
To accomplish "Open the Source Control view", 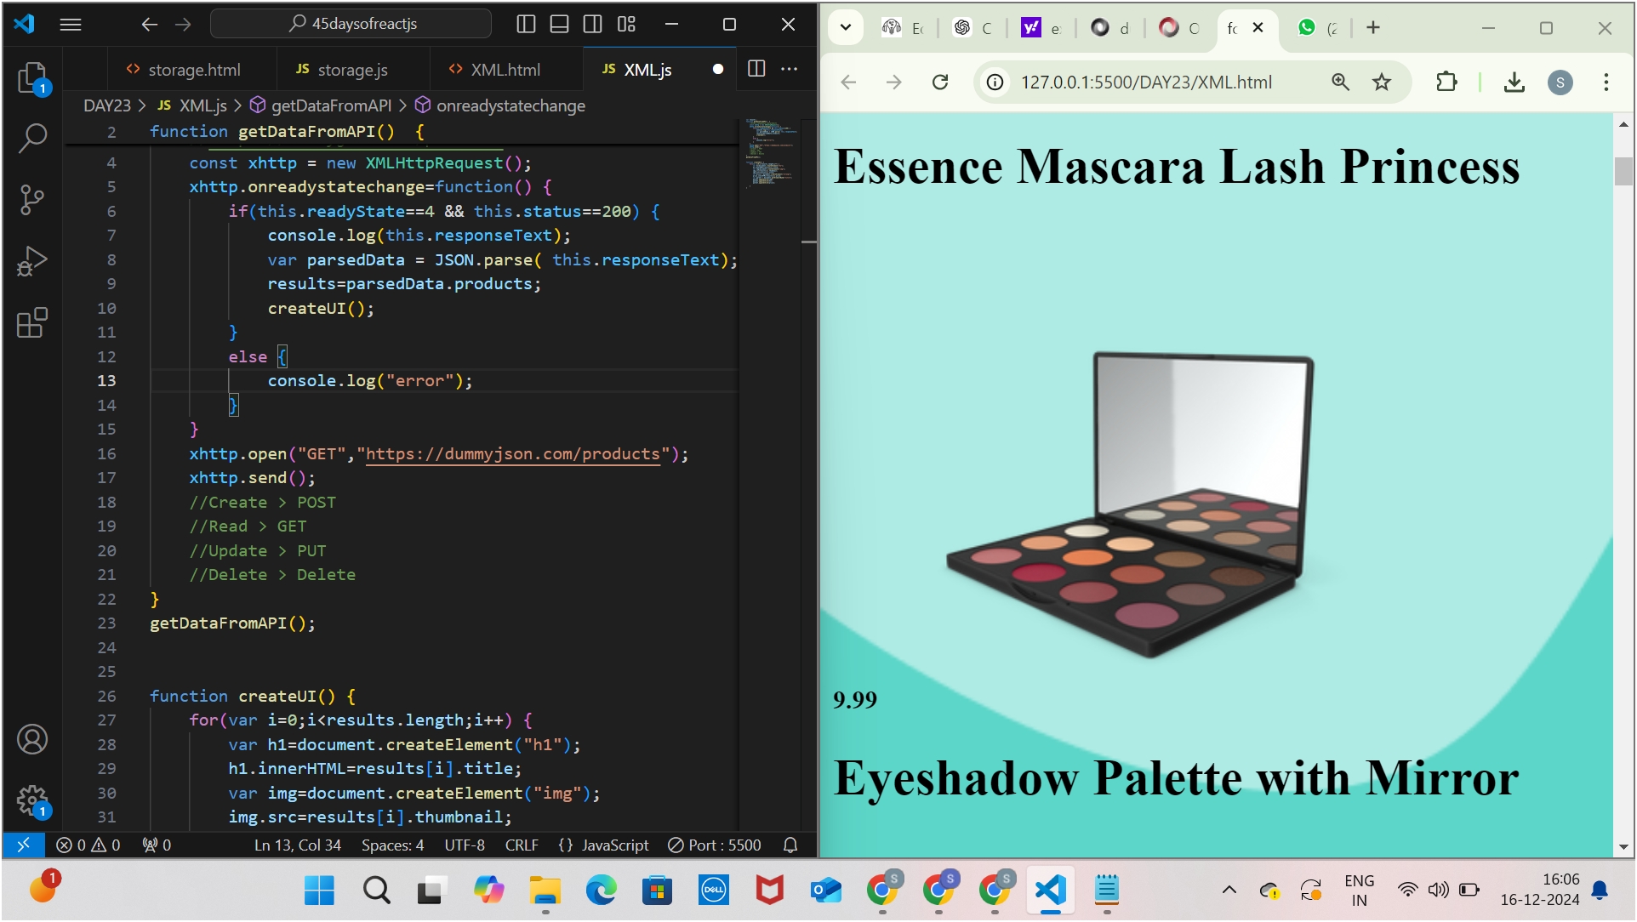I will coord(32,200).
